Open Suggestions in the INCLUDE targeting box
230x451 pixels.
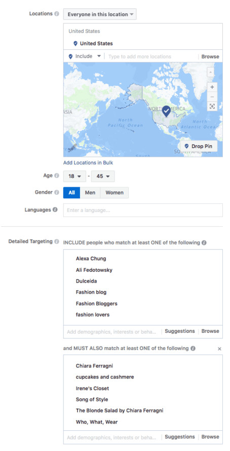click(x=180, y=331)
